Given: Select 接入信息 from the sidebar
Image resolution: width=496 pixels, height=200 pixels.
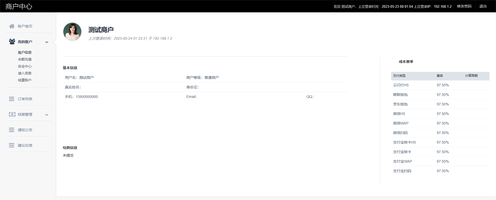Looking at the screenshot, I should tap(25, 73).
